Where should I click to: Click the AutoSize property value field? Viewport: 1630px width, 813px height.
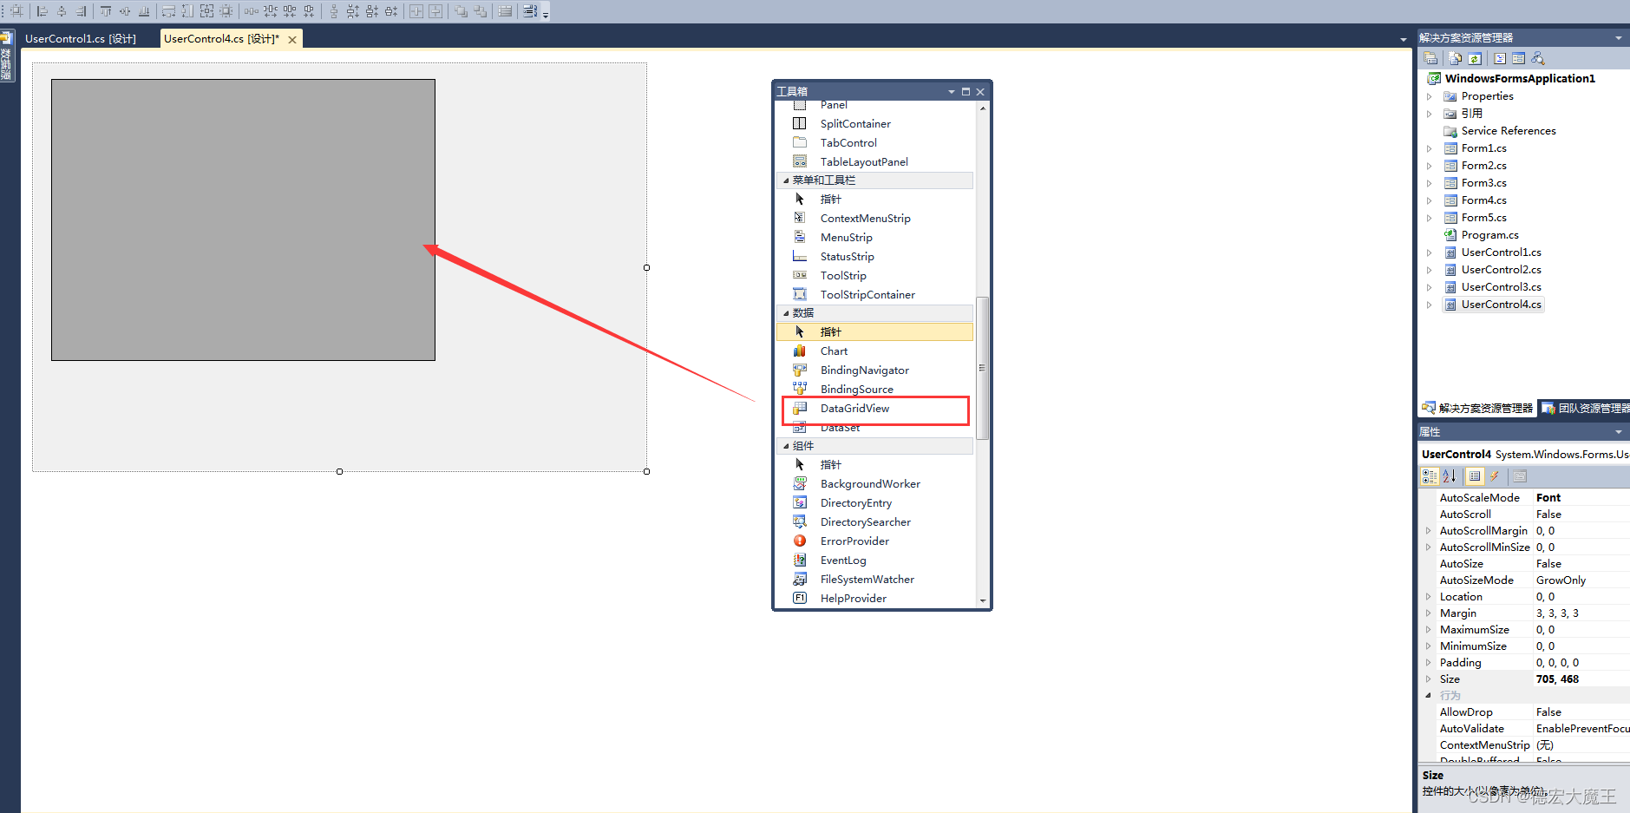click(x=1581, y=564)
